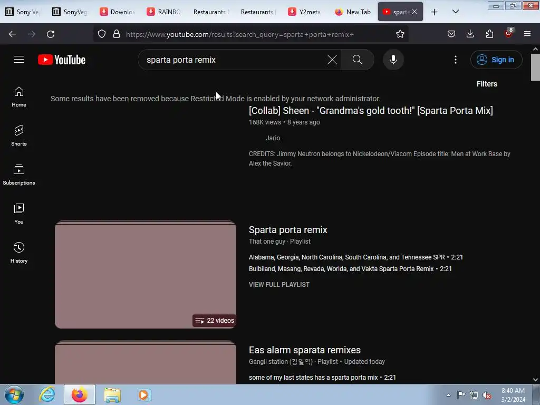Switch to the Y2meta tab
The image size is (540, 405).
pyautogui.click(x=305, y=12)
